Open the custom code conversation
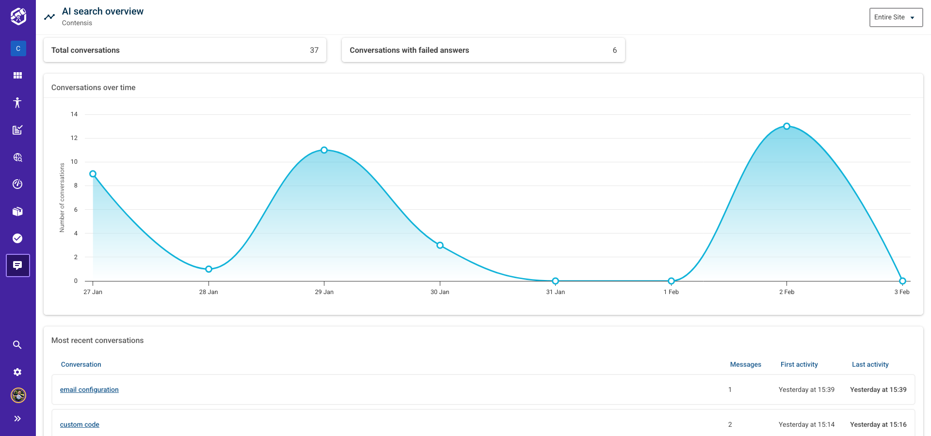Screen dimensions: 931x436 pyautogui.click(x=79, y=424)
